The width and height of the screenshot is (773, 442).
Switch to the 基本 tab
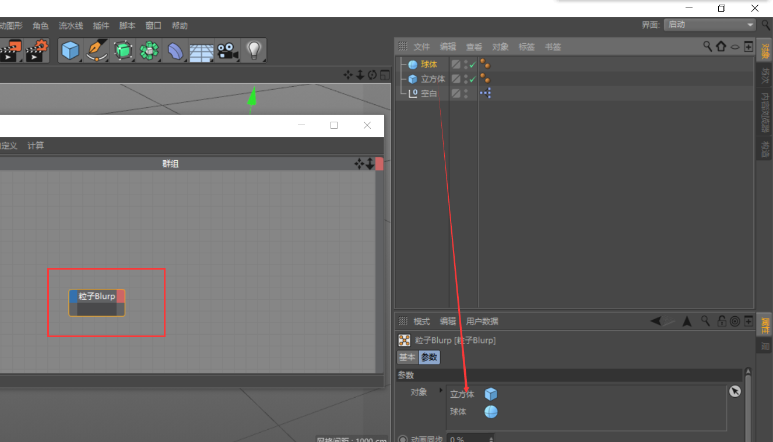tap(407, 358)
